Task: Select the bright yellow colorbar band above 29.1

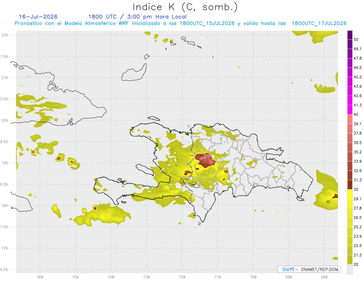Action: [350, 194]
